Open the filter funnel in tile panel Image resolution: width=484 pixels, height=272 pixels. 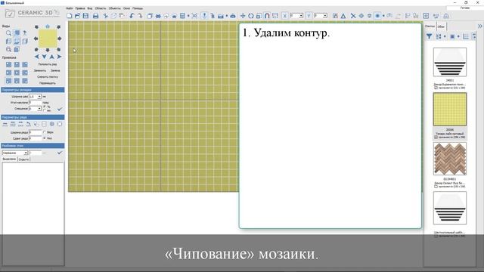(429, 36)
